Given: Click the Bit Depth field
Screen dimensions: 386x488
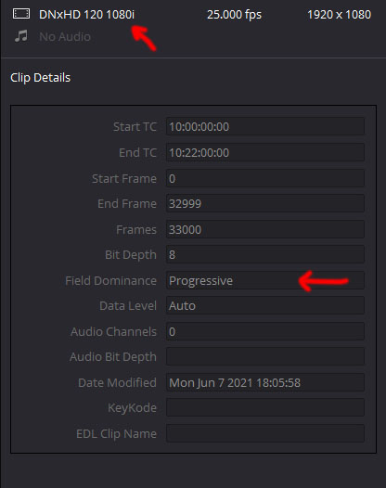Looking at the screenshot, I should pyautogui.click(x=265, y=254).
